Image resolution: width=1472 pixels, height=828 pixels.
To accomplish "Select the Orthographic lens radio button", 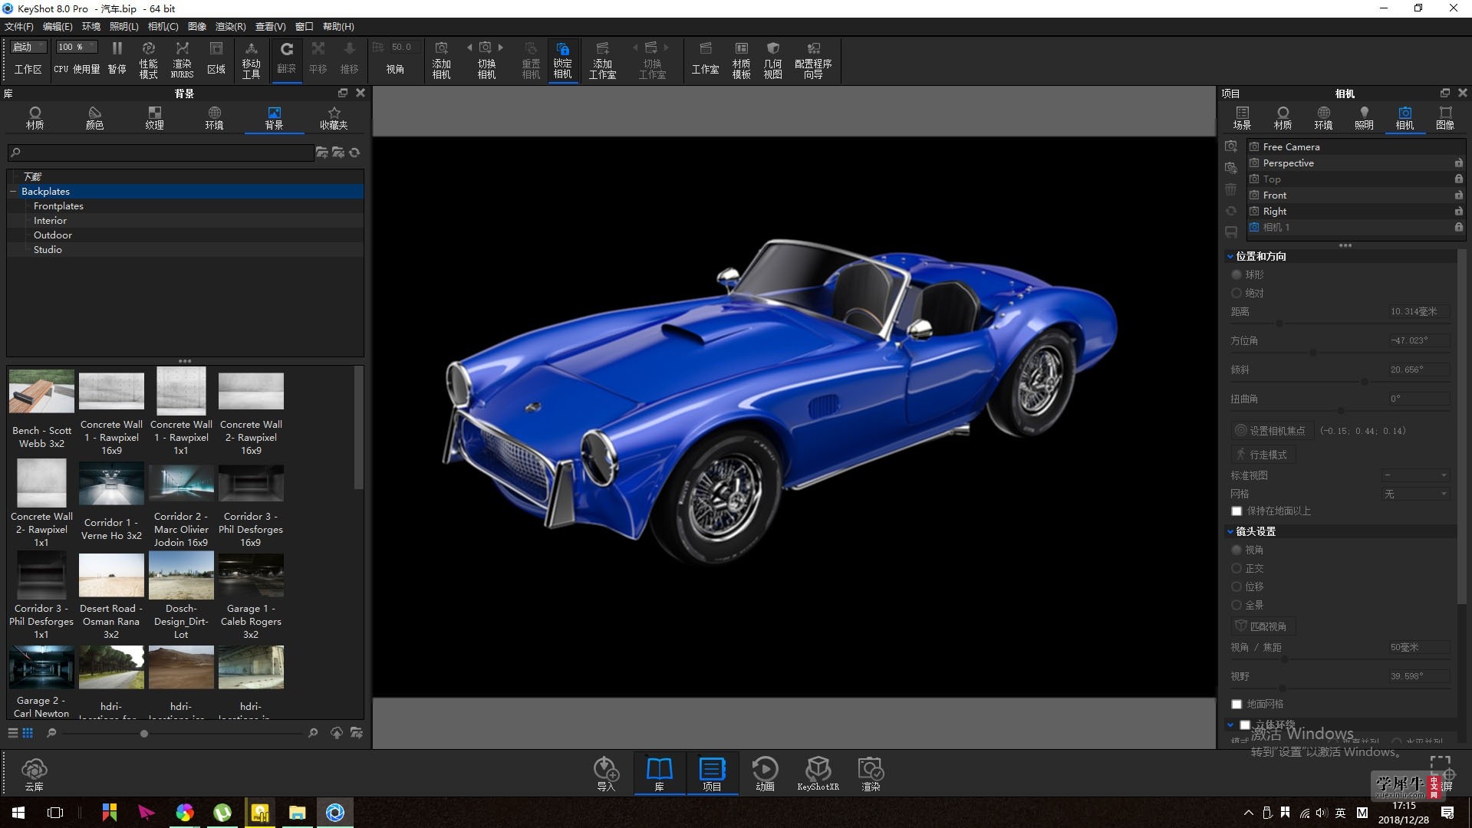I will (1237, 568).
